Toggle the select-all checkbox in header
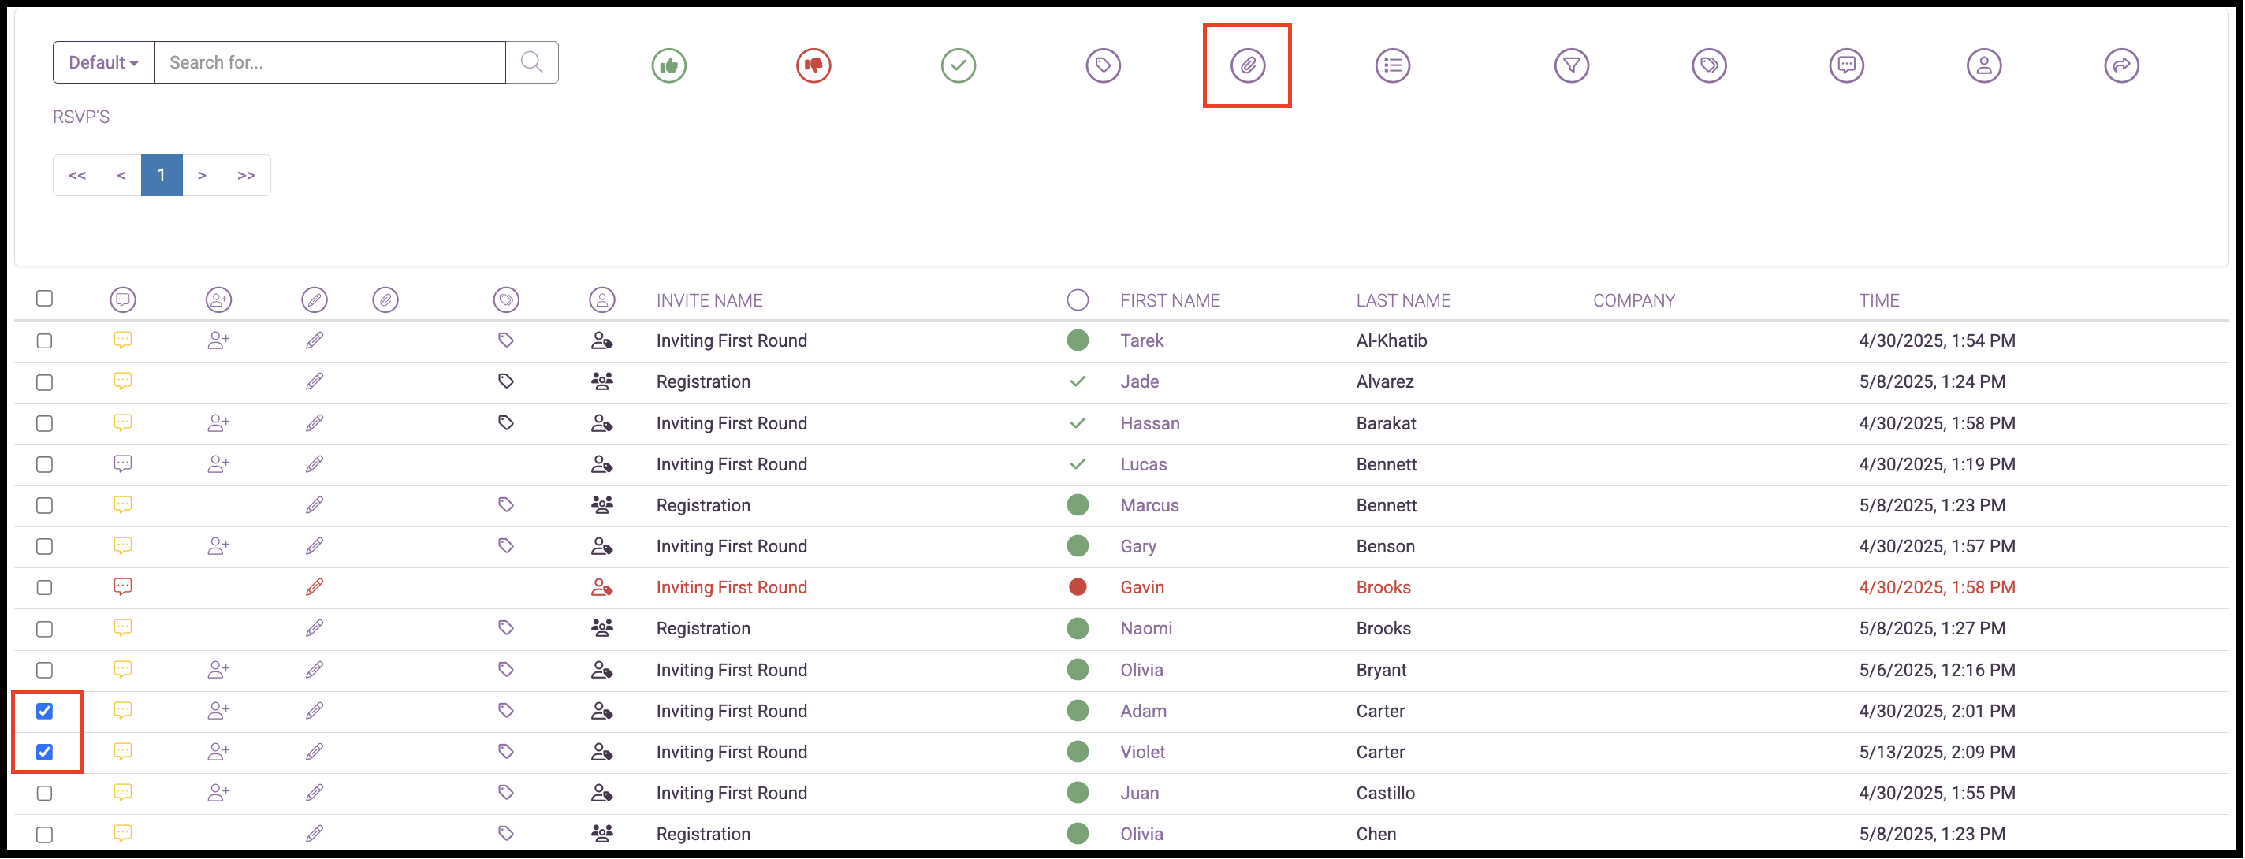Viewport: 2245px width, 859px height. click(x=44, y=299)
